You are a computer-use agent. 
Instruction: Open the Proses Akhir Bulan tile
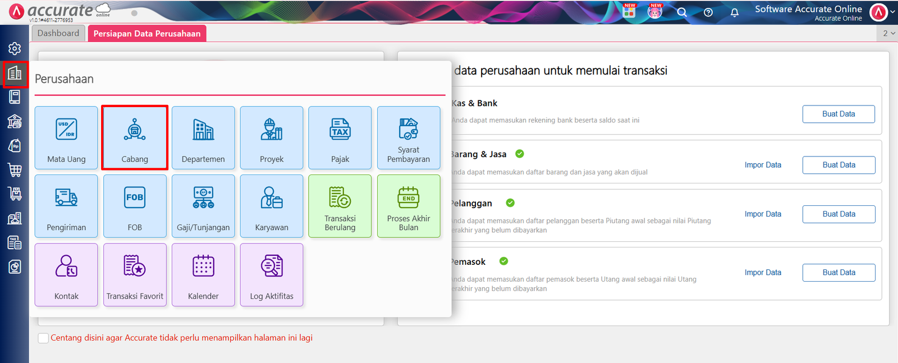click(409, 206)
